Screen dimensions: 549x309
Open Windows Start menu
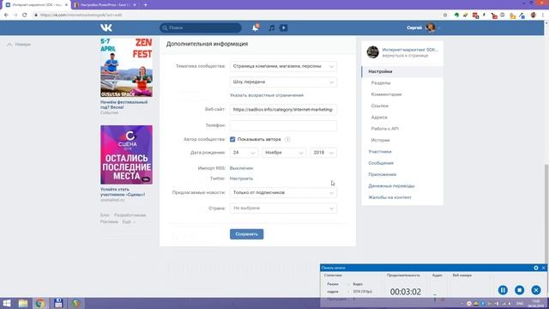(7, 303)
